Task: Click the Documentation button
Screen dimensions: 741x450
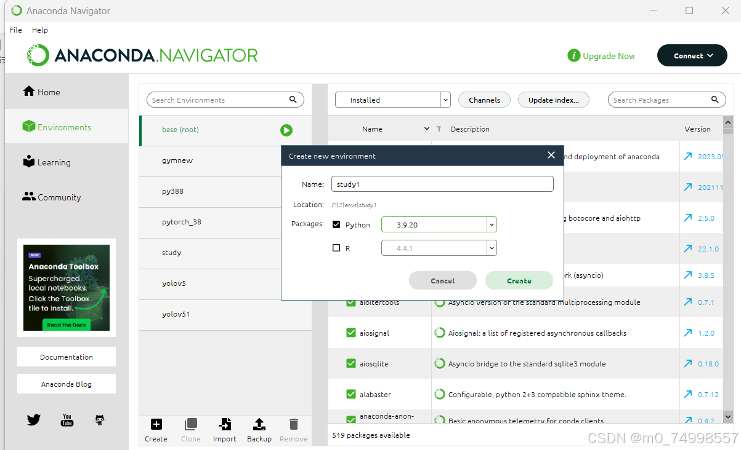Action: (67, 357)
